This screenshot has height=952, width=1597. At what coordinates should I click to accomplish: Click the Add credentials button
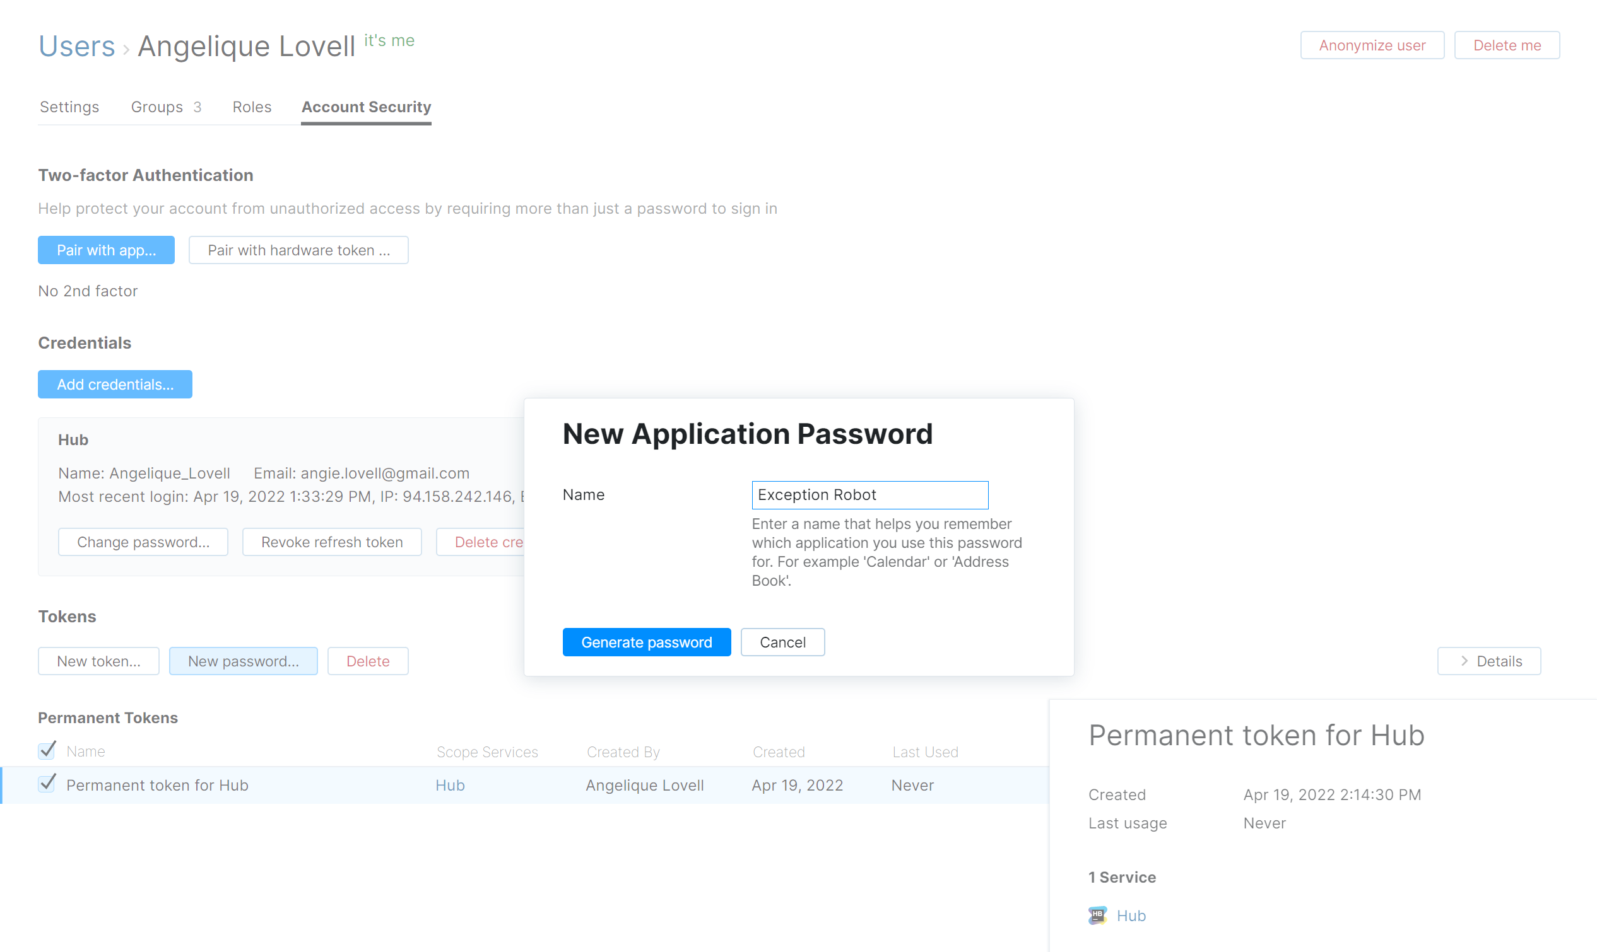(114, 383)
